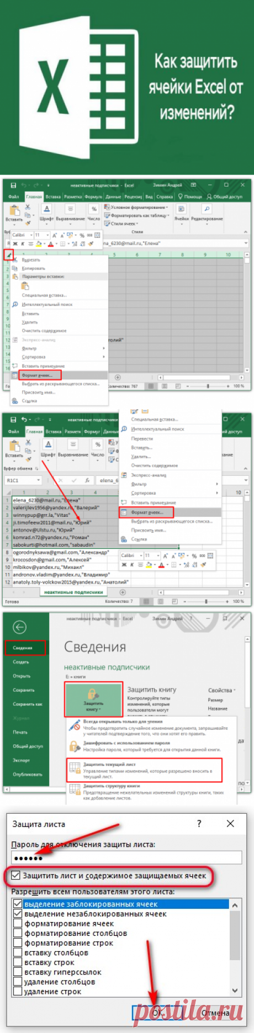Expand Фильтр submenu in the email-list window
This screenshot has width=254, height=1033.
point(170,484)
